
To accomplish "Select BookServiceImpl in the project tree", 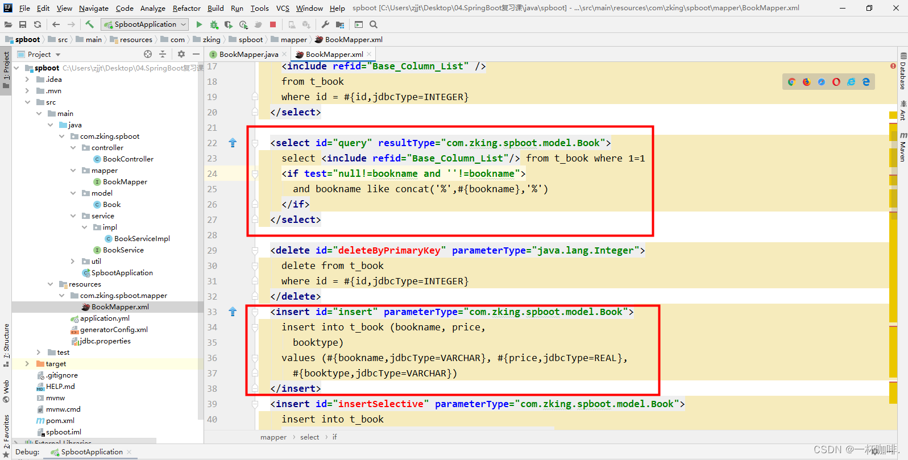I will click(137, 239).
